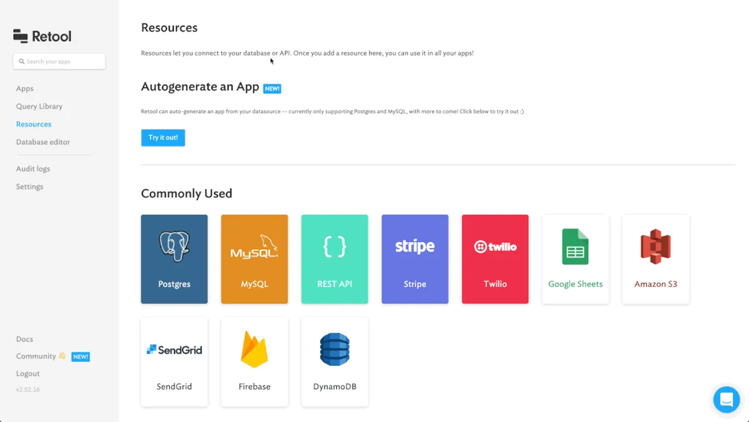Screen dimensions: 749x422
Task: Open the chat support bubble
Action: coord(727,399)
